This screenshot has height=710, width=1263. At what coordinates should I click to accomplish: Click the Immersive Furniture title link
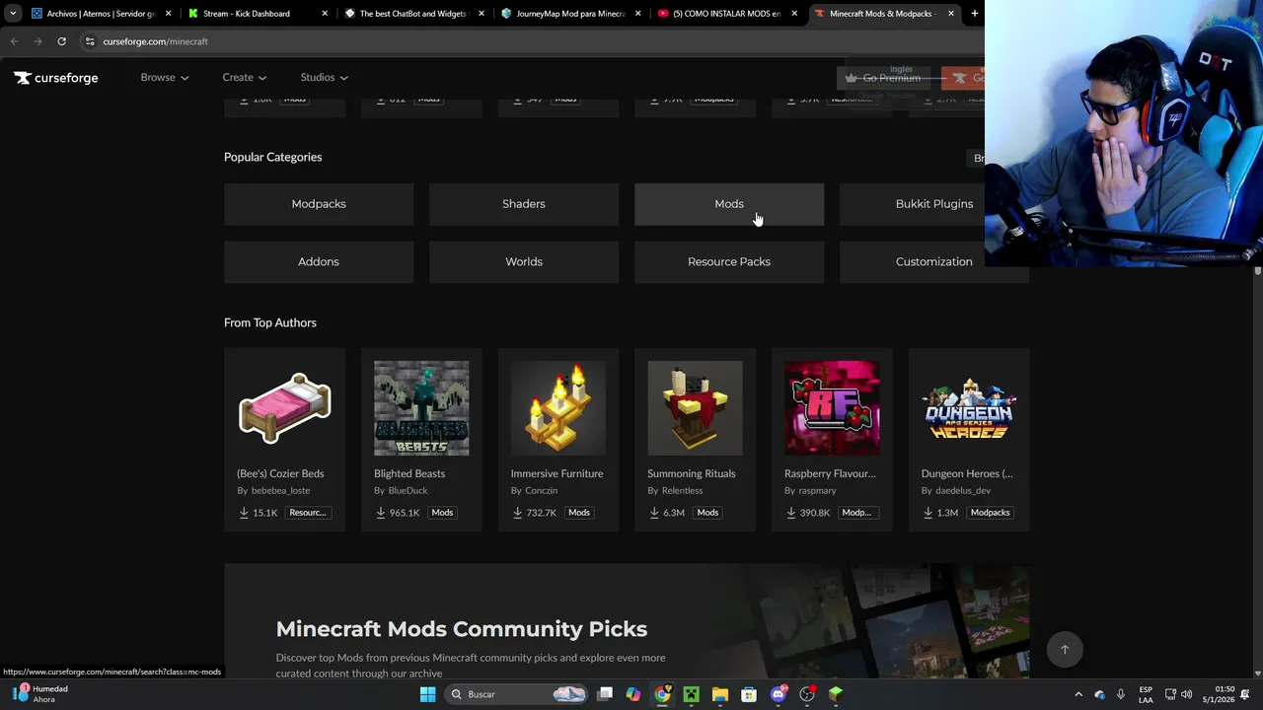click(x=557, y=473)
